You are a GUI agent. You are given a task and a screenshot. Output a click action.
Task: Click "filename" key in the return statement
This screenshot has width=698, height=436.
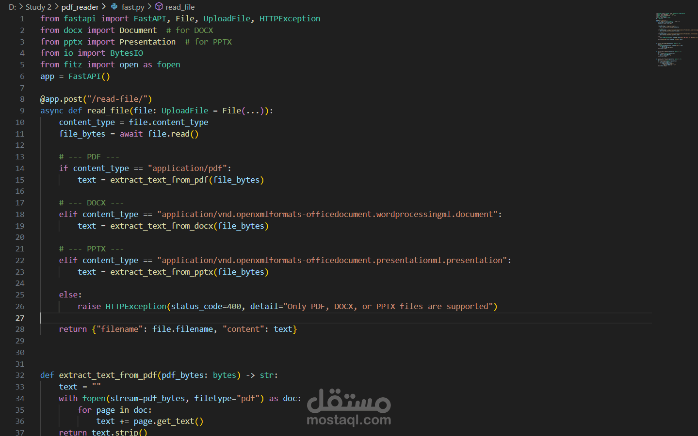[x=120, y=329]
